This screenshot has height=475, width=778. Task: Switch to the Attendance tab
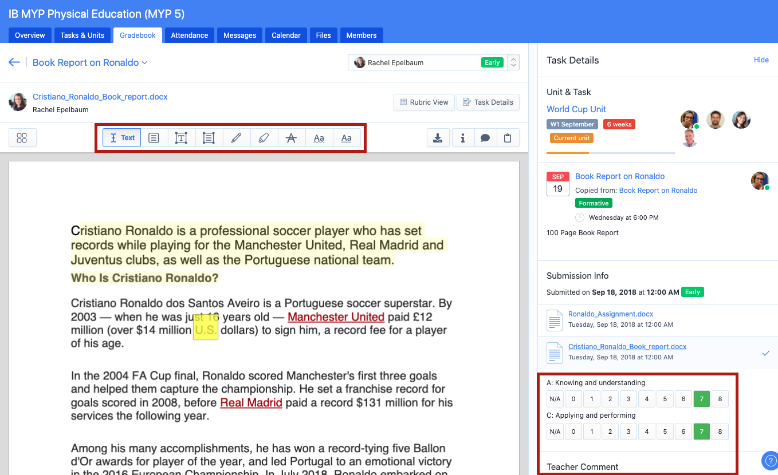click(x=189, y=35)
